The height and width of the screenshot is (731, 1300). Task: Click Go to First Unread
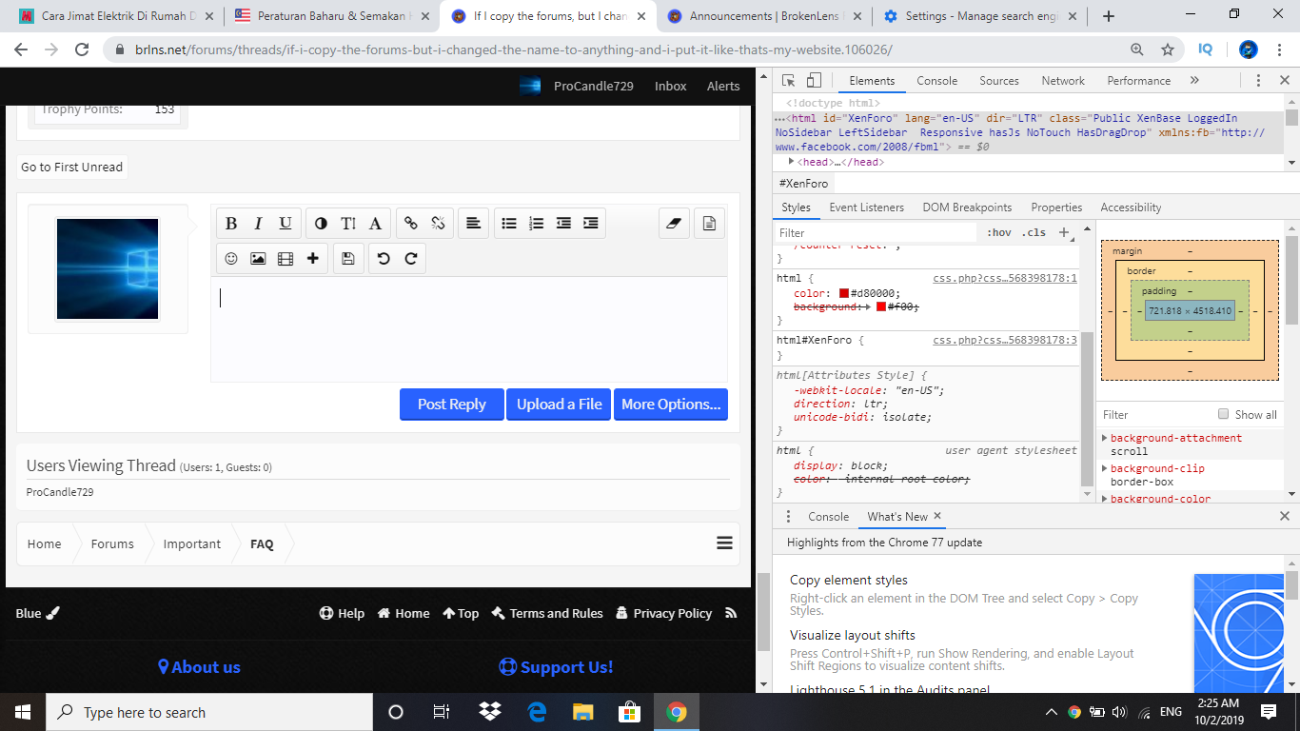[x=72, y=167]
